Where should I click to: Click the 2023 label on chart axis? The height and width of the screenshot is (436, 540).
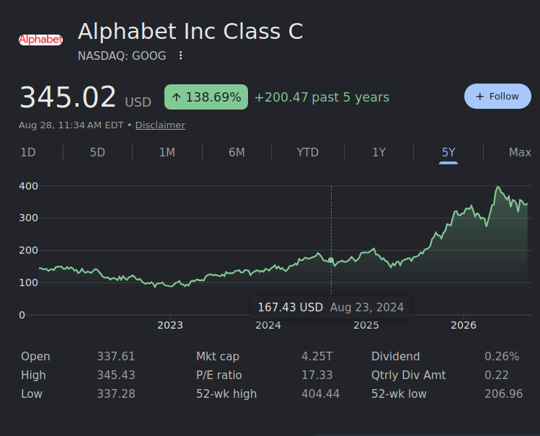coord(170,325)
